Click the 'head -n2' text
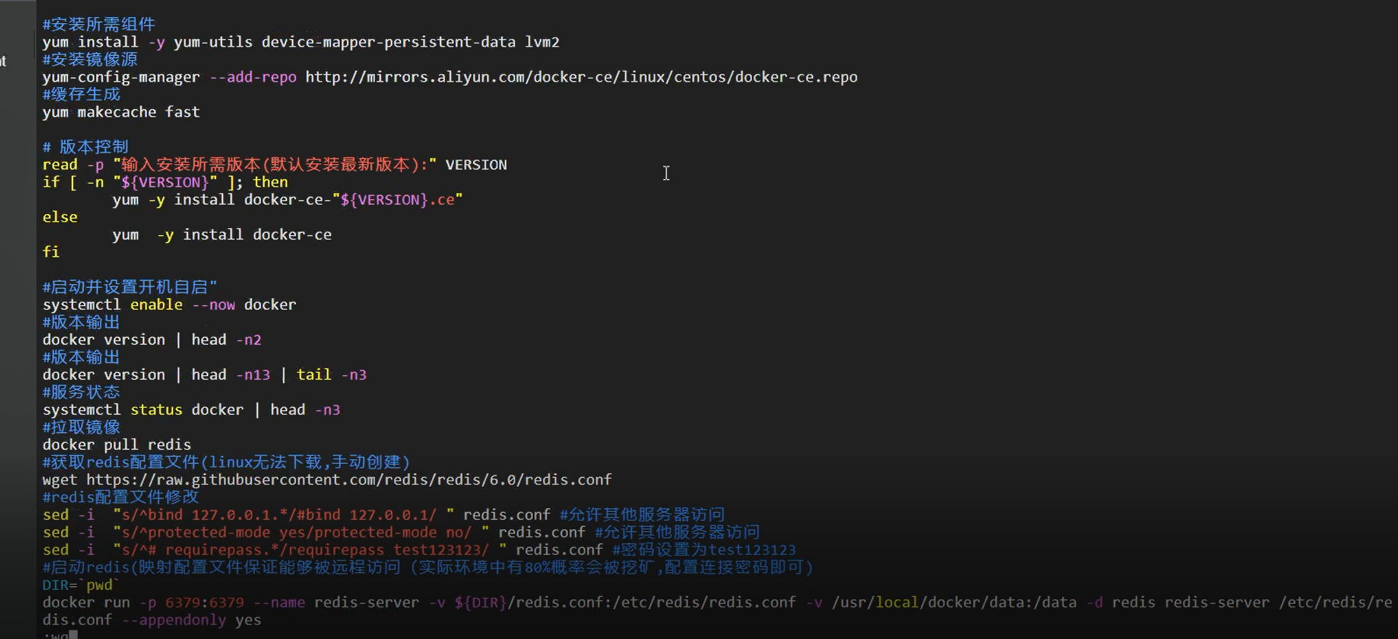 click(226, 339)
